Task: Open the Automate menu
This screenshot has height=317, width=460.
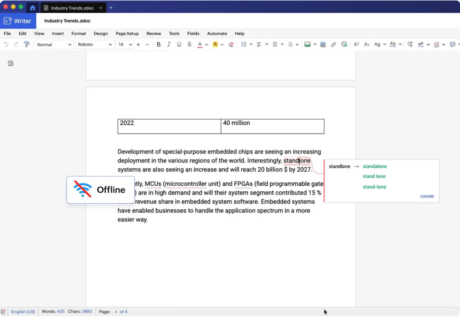Action: 217,33
